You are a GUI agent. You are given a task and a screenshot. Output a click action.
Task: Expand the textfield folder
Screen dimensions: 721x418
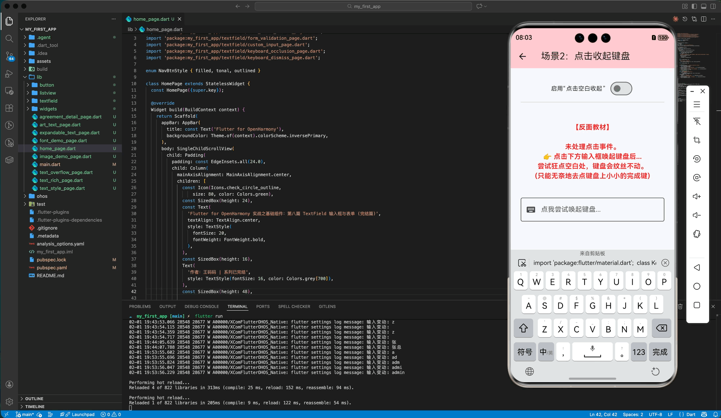(x=48, y=101)
